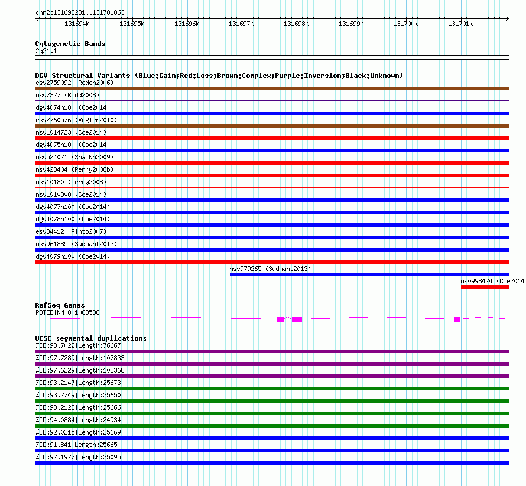Screen dimensions: 526x486
Task: Click the blue dgv4075n100 gain bar
Action: [x=272, y=151]
